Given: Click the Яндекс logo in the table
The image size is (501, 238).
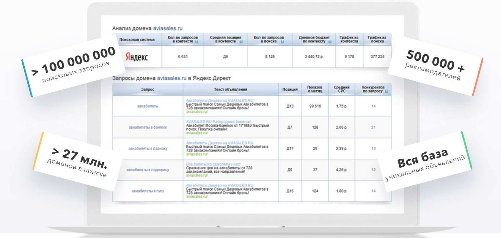Looking at the screenshot, I should pos(136,57).
